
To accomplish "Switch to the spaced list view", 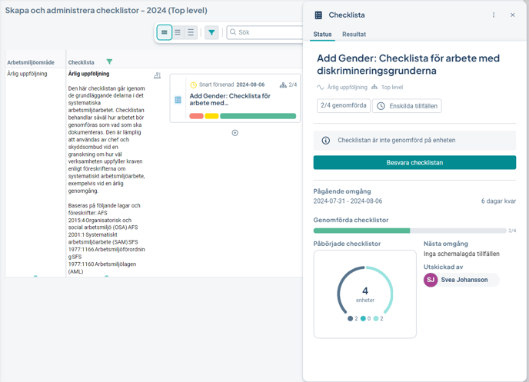I will coord(191,32).
